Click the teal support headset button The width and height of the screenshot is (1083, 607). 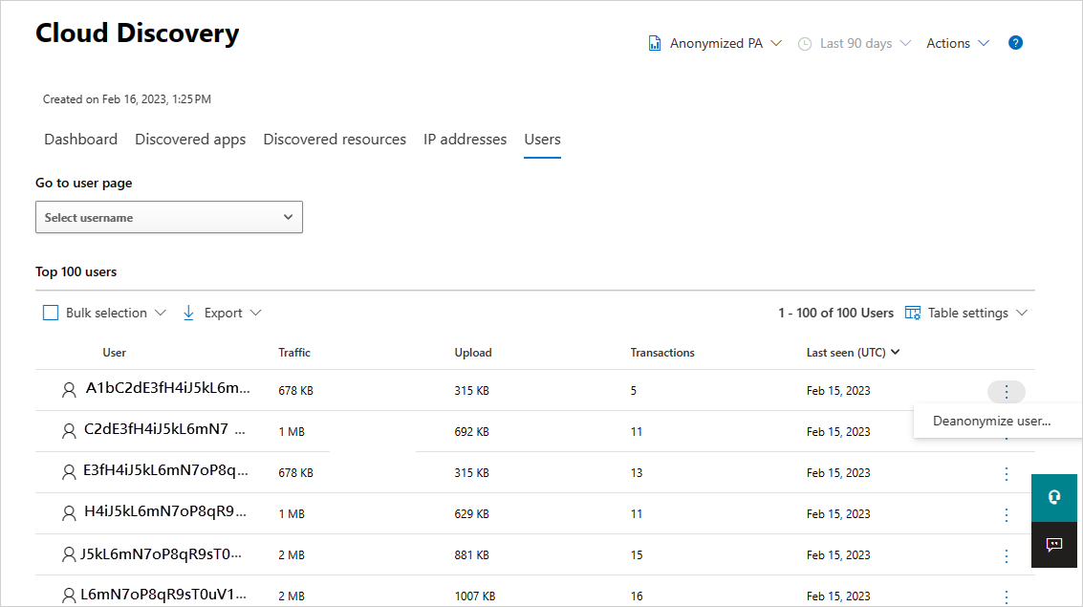point(1054,497)
